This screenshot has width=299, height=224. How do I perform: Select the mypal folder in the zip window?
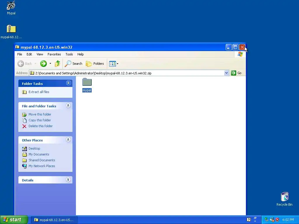(x=87, y=85)
